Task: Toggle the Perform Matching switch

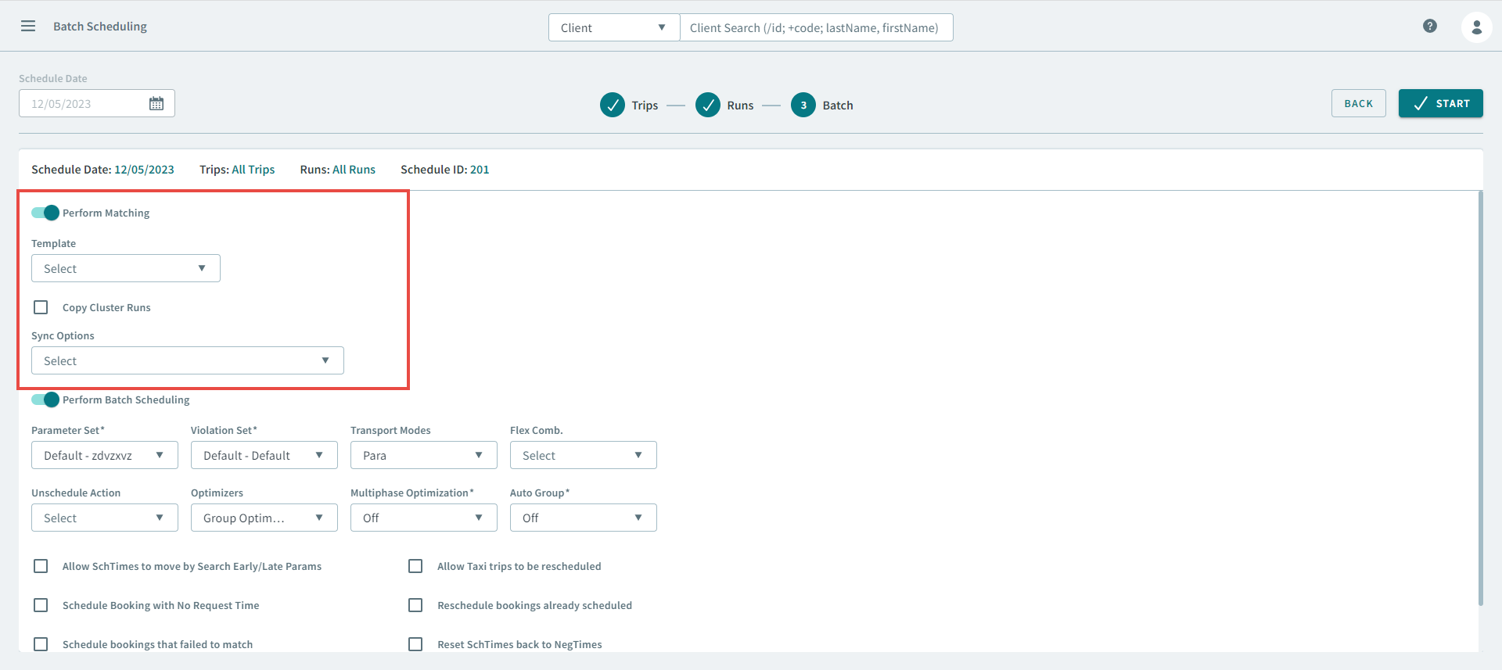Action: (x=45, y=213)
